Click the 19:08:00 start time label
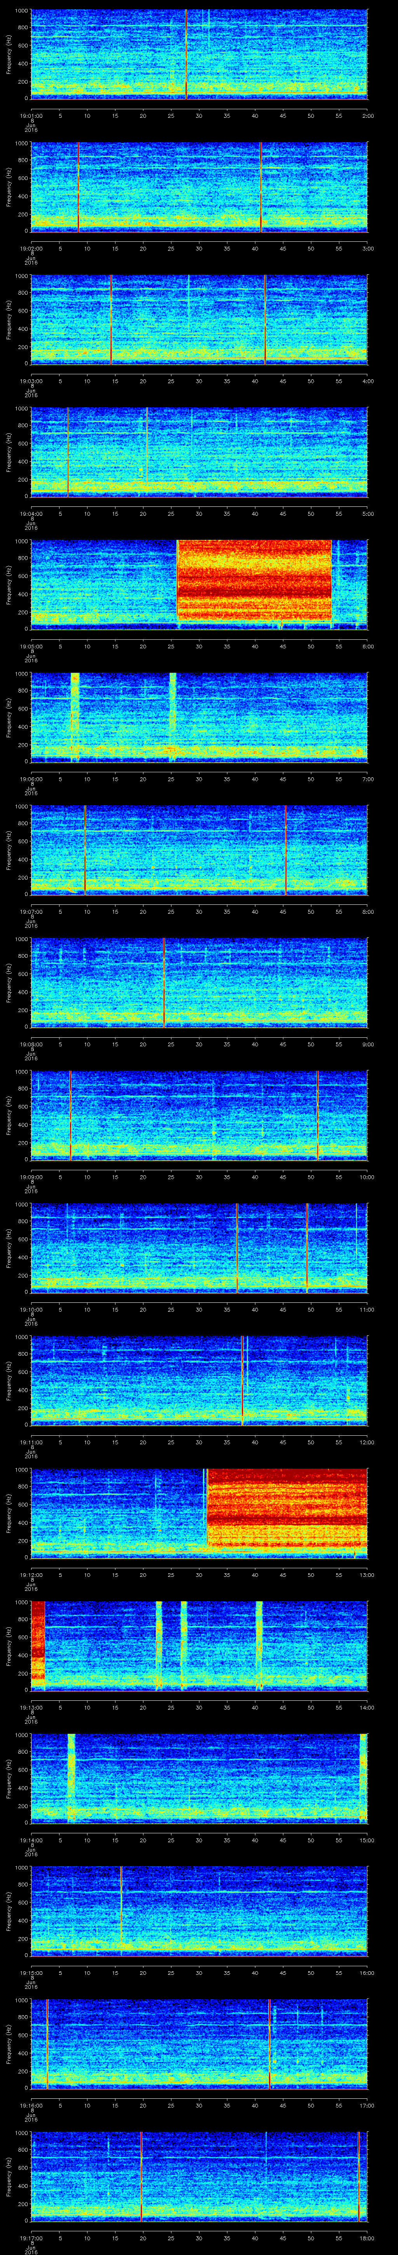Viewport: 398px width, 2255px height. point(31,1044)
